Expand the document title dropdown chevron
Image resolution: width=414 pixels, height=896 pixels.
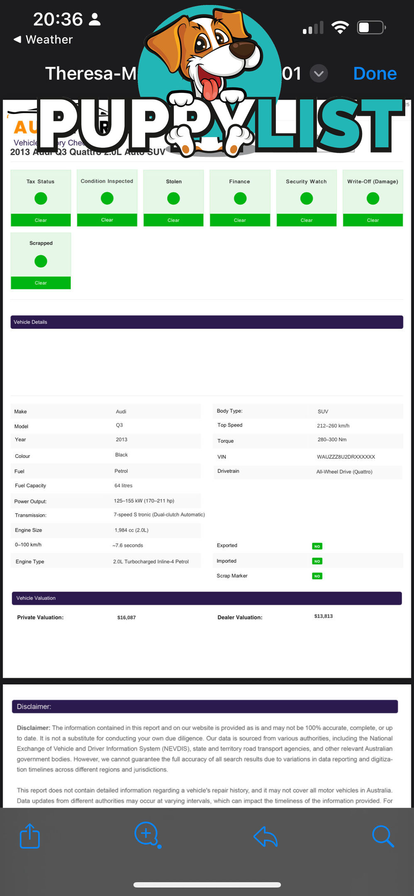coord(319,73)
